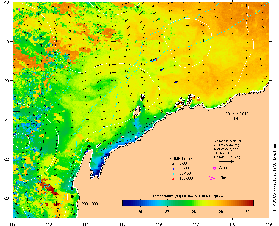Click the colorbar tick label 27

click(x=167, y=212)
